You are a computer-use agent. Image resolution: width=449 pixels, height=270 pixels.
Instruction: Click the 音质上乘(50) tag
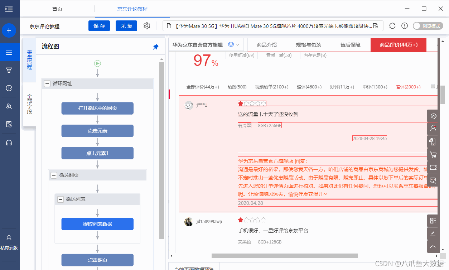click(279, 55)
